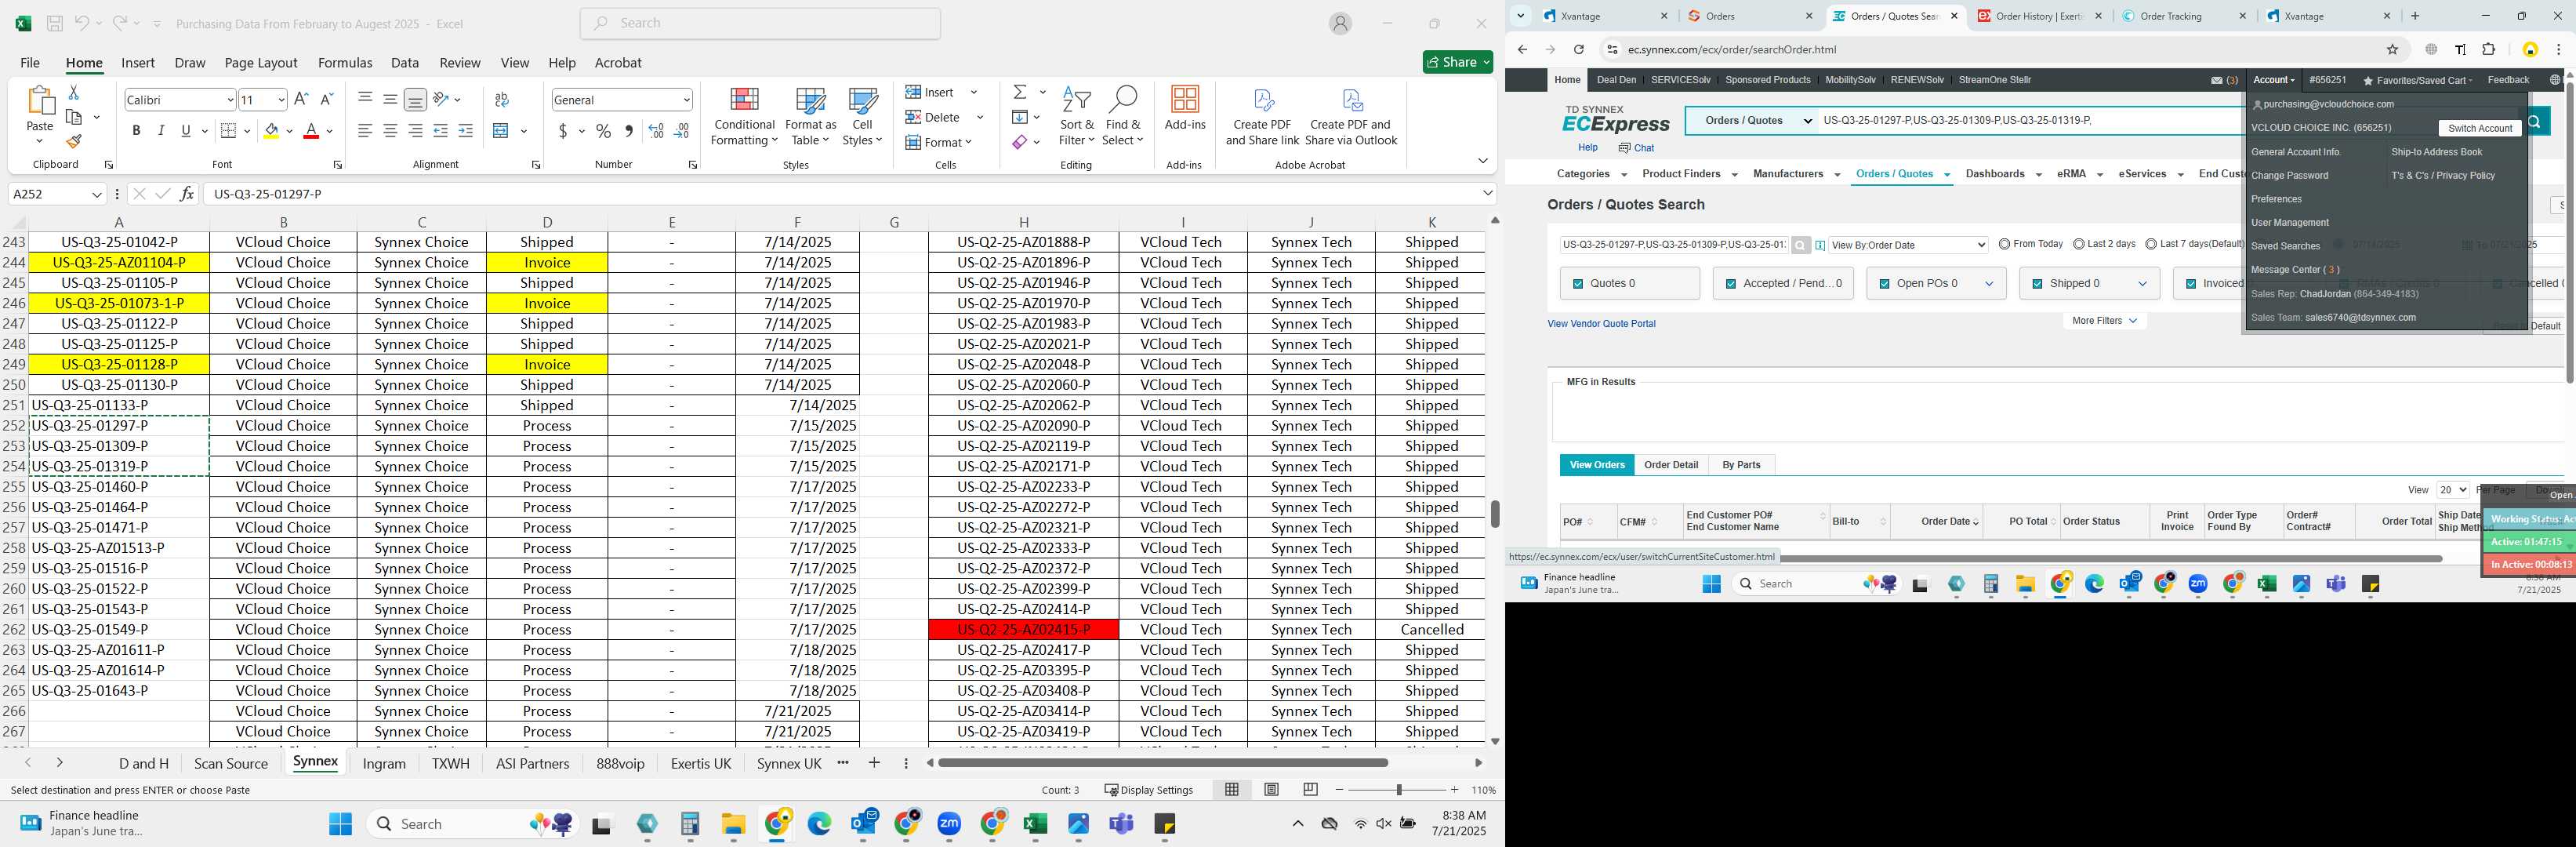
Task: Open Find & Select in Editing group
Action: tap(1123, 117)
